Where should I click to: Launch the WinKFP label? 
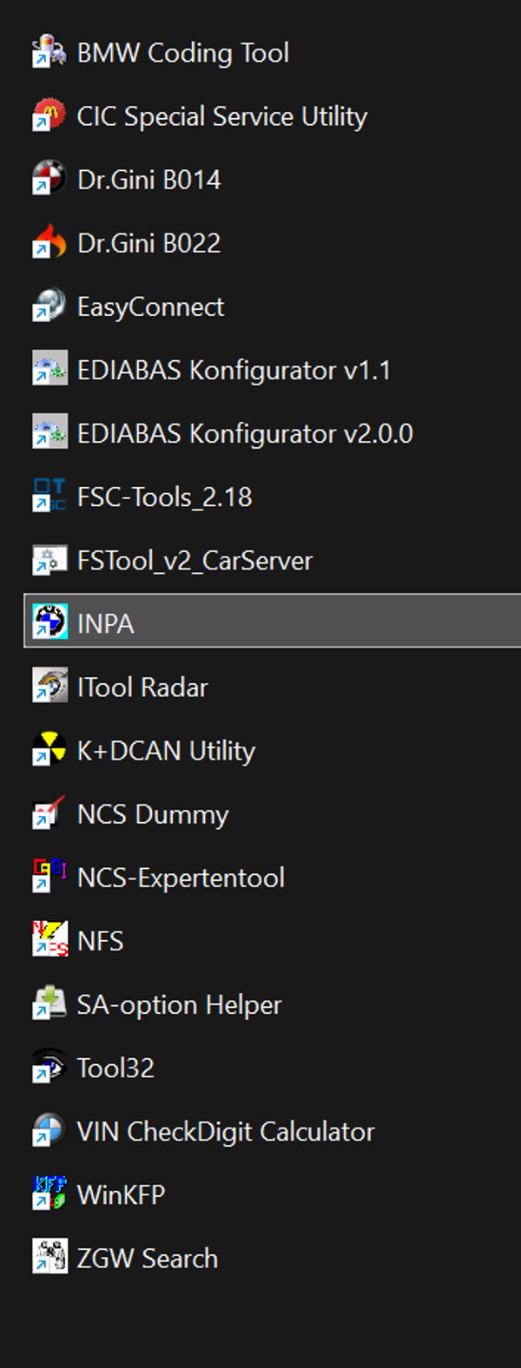[122, 1194]
